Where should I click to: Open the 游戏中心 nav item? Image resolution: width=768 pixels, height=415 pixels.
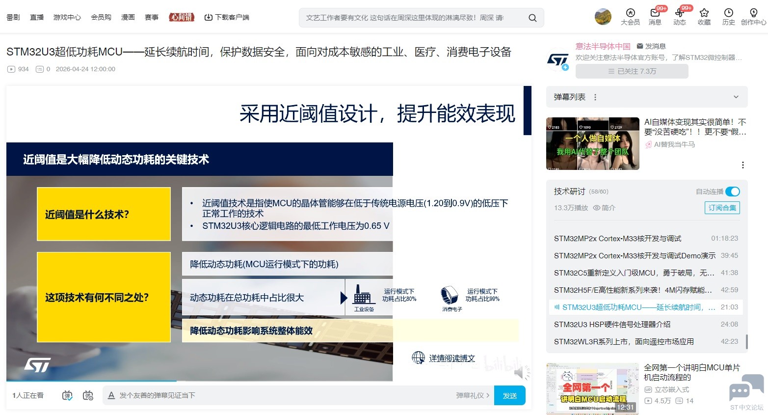coord(67,17)
